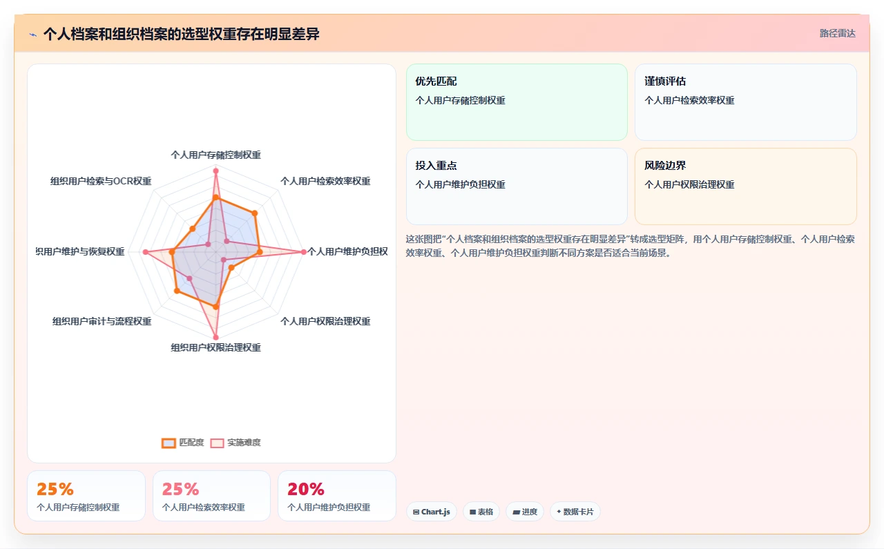This screenshot has height=549, width=884.
Task: Toggle the 实施难度 legend swatch
Action: point(217,443)
